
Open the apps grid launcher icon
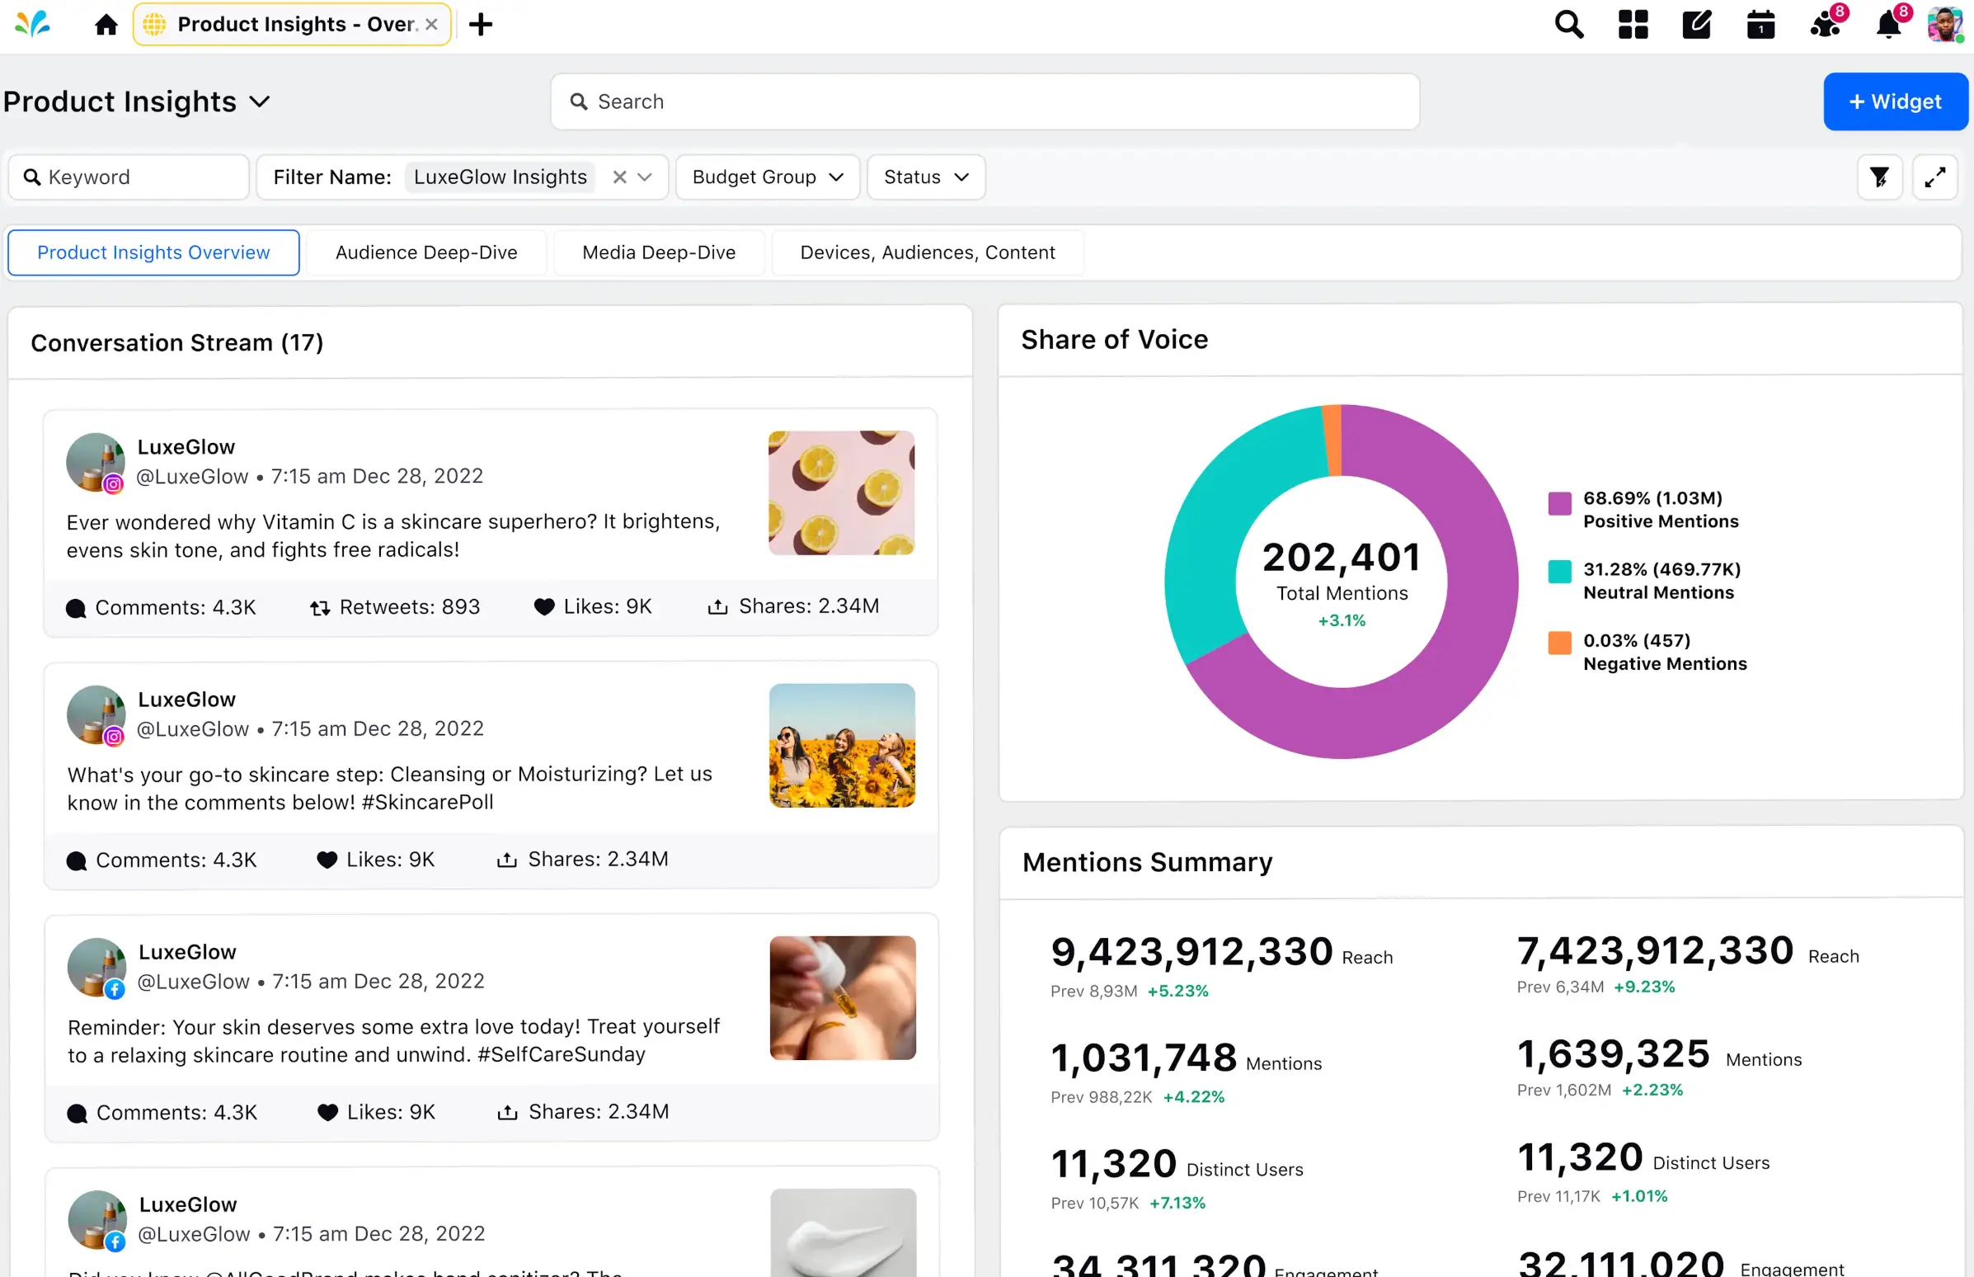coord(1633,25)
